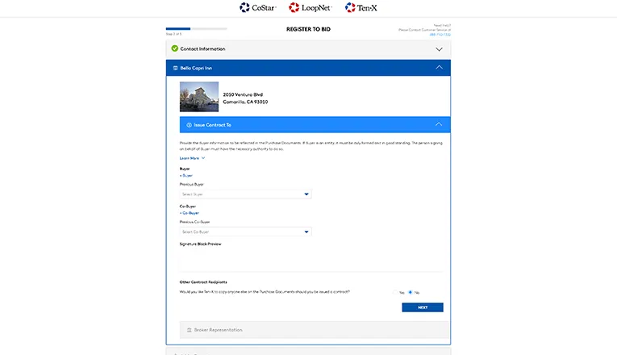Click the Previous Co-Buyer label
Screen dimensions: 617x355
195,222
